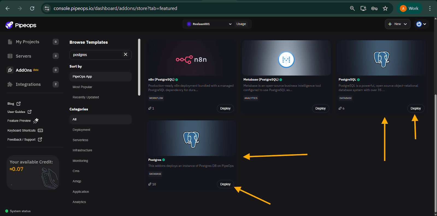Open the password manager key icon
The image size is (437, 216).
click(x=374, y=8)
